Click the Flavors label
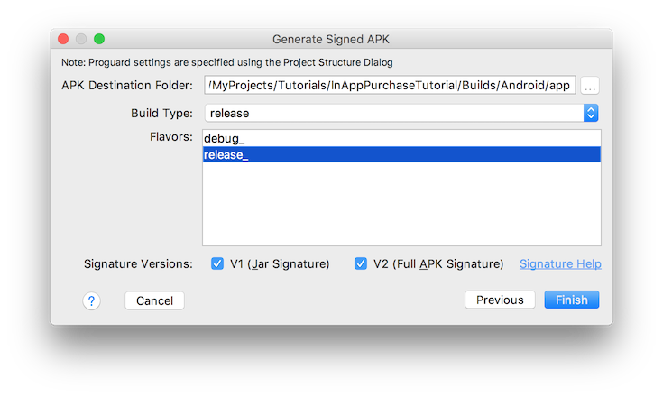663x397 pixels. pyautogui.click(x=171, y=137)
